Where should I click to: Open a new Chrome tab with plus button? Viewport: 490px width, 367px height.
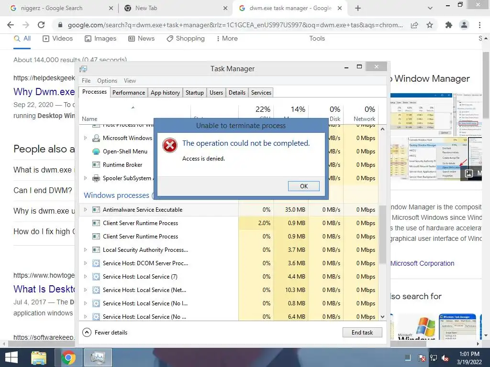click(x=358, y=8)
